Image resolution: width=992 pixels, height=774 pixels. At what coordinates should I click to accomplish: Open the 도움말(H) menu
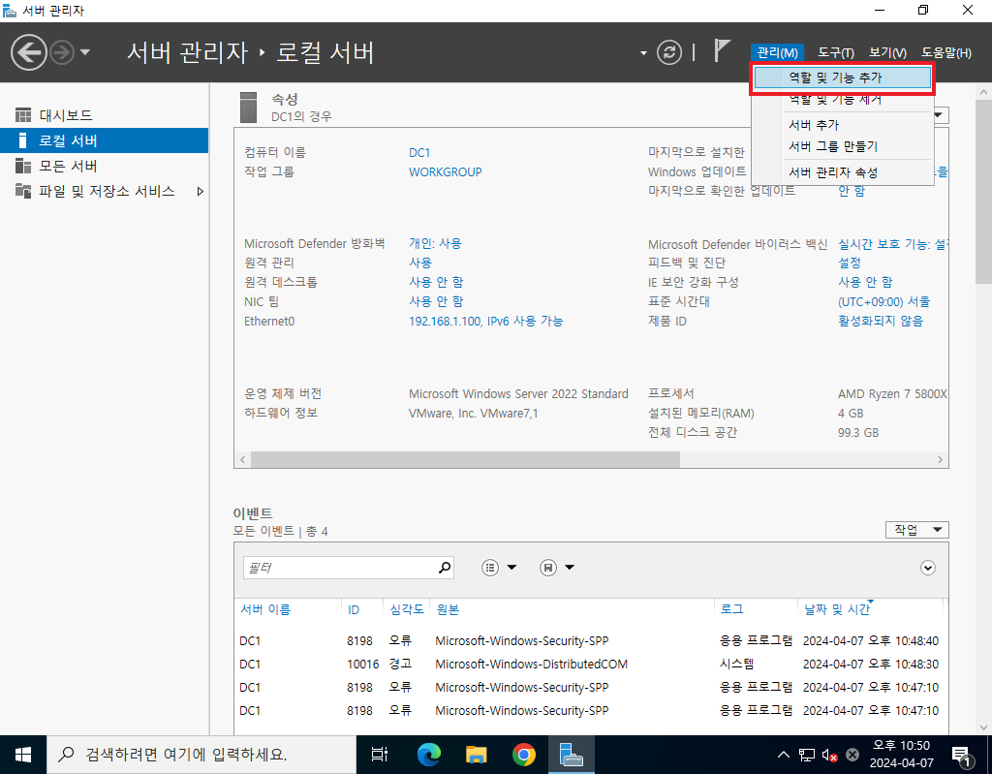[945, 52]
